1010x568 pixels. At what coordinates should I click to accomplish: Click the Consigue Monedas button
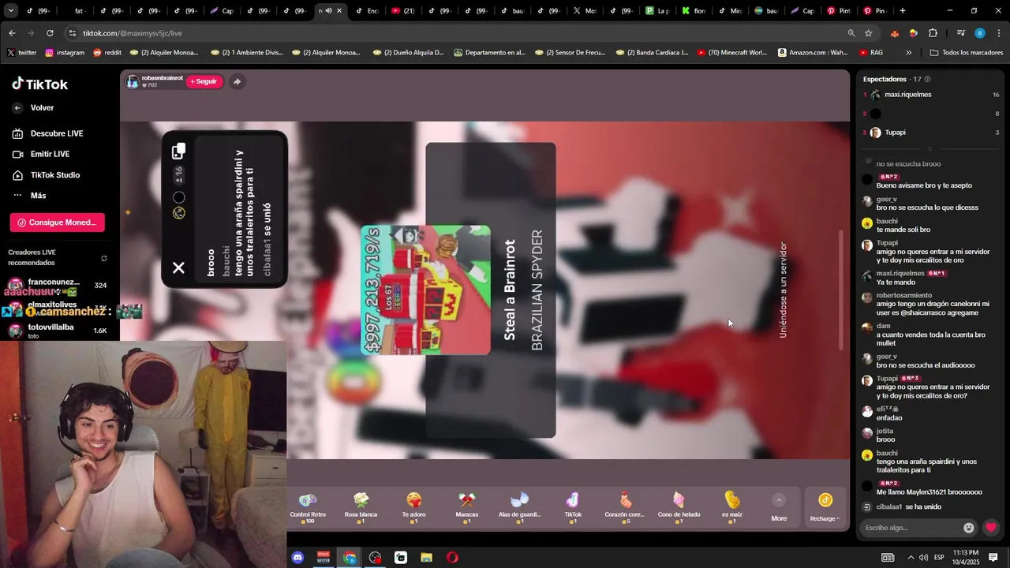point(57,222)
